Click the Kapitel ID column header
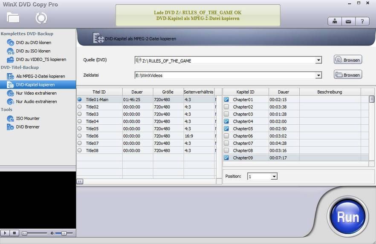This screenshot has width=376, height=244. pos(246,92)
